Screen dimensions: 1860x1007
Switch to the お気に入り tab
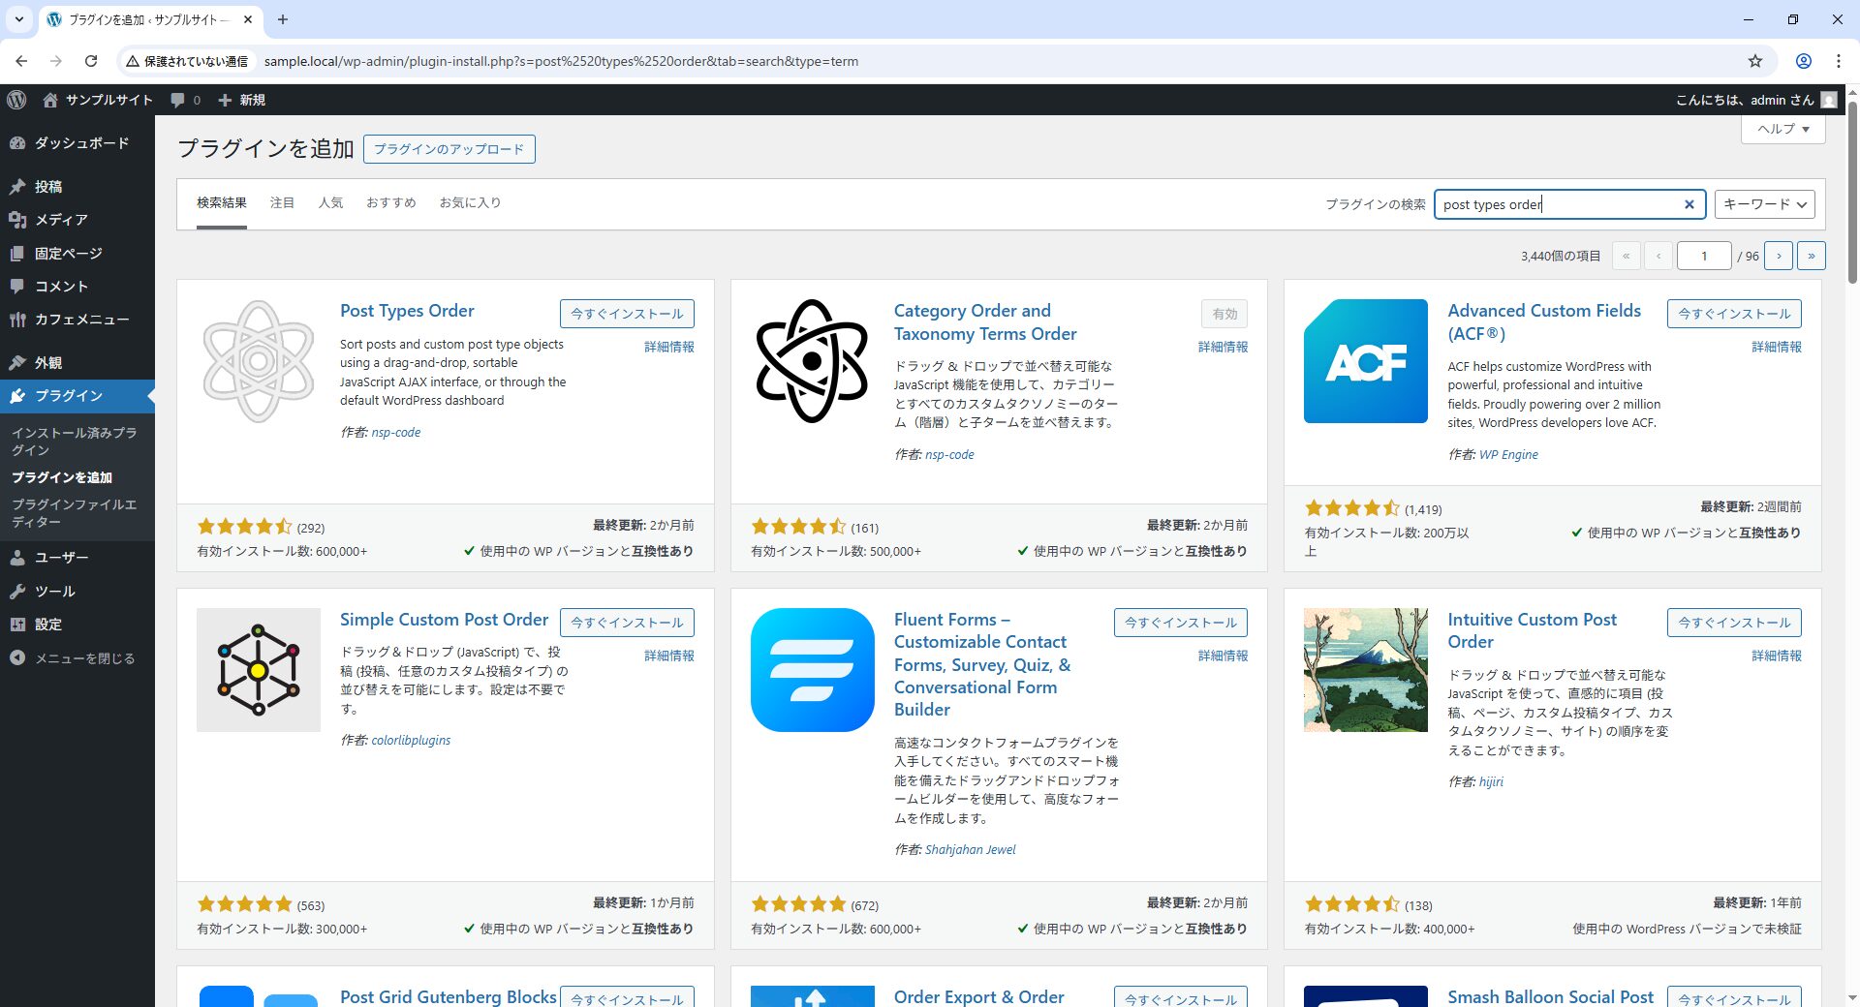(470, 203)
